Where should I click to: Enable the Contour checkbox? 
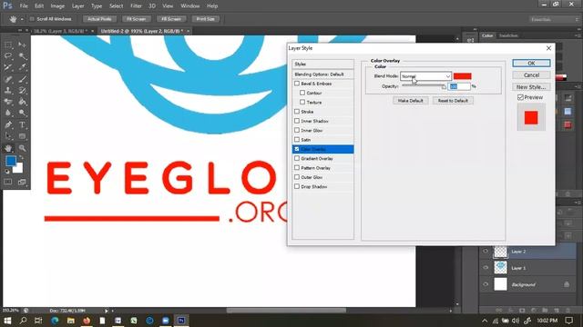302,93
